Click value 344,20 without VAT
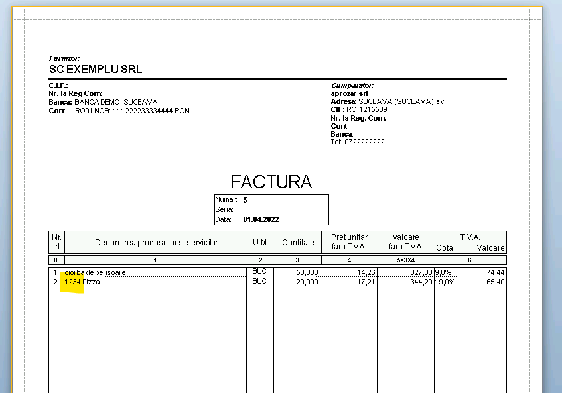Viewport: 562px width, 393px height. (421, 282)
